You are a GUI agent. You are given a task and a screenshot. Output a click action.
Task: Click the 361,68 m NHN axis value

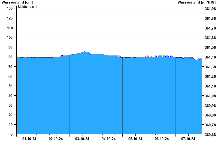click(x=210, y=38)
